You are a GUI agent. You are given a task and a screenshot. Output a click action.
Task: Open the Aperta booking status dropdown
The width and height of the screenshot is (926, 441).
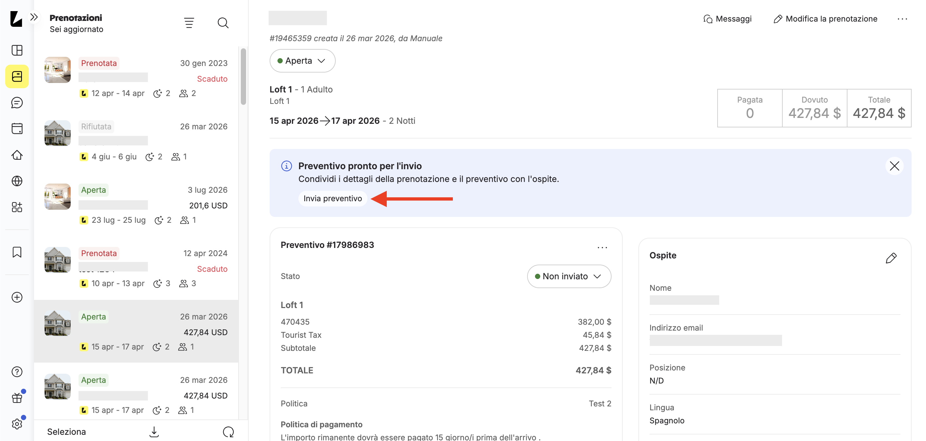pyautogui.click(x=302, y=61)
